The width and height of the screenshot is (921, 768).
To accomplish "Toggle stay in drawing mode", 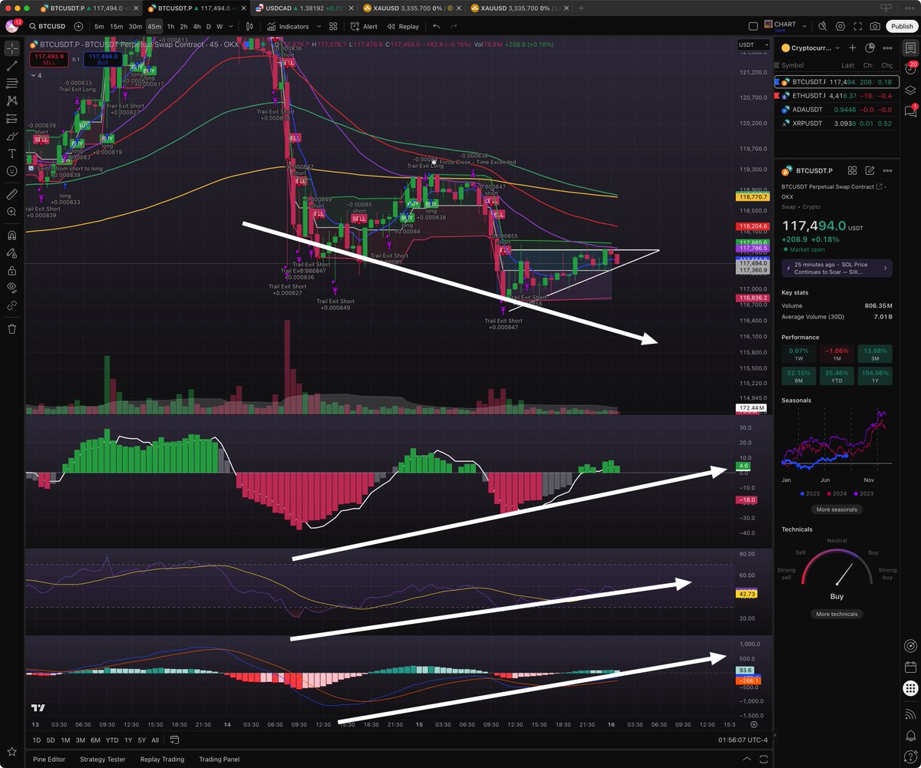I will [12, 252].
